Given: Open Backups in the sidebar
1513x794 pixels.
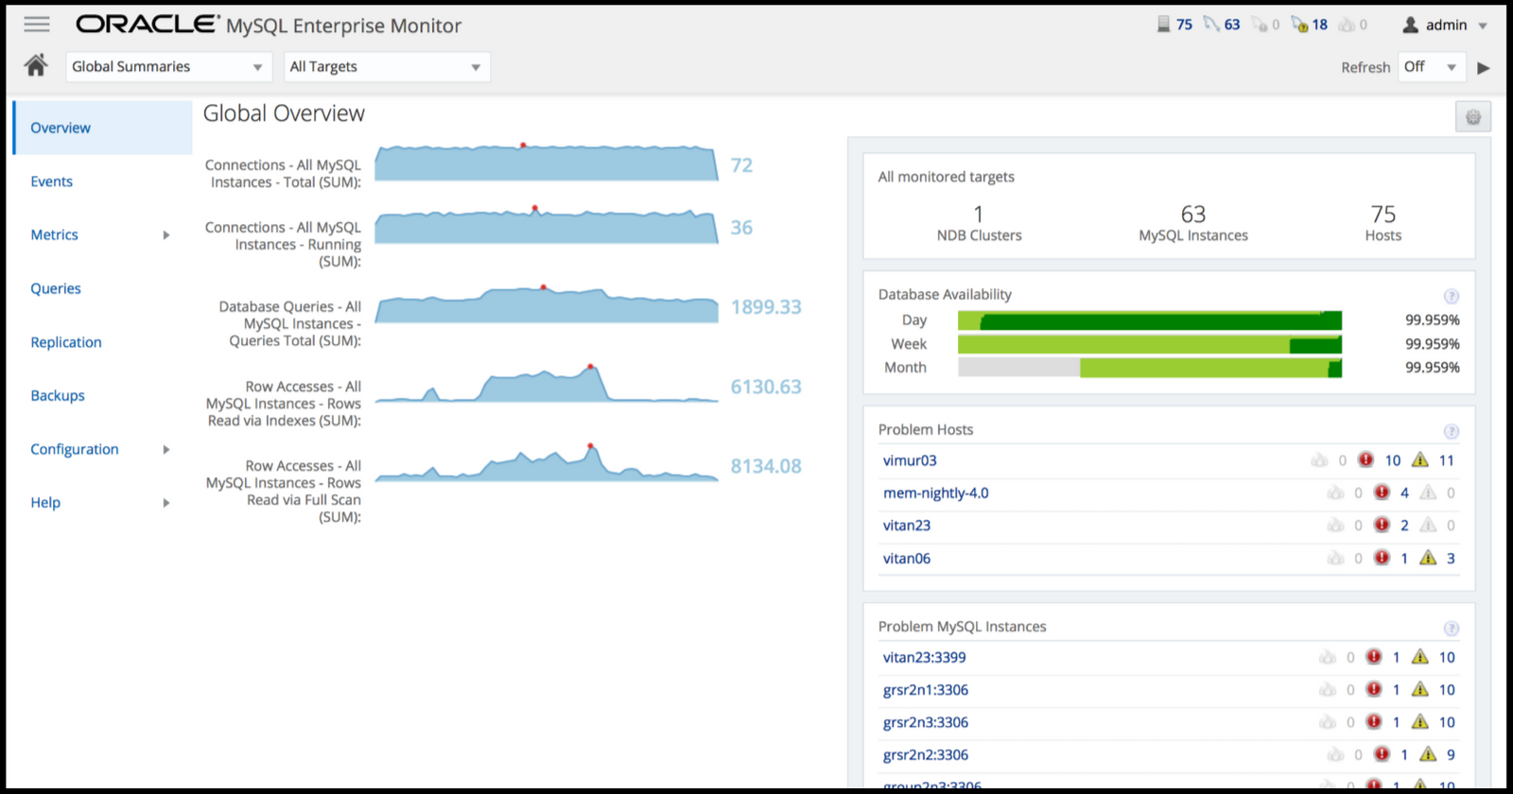Looking at the screenshot, I should click(x=58, y=395).
